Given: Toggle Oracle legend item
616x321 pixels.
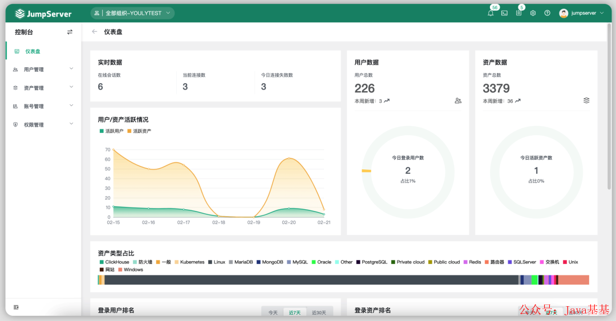Looking at the screenshot, I should coord(321,262).
